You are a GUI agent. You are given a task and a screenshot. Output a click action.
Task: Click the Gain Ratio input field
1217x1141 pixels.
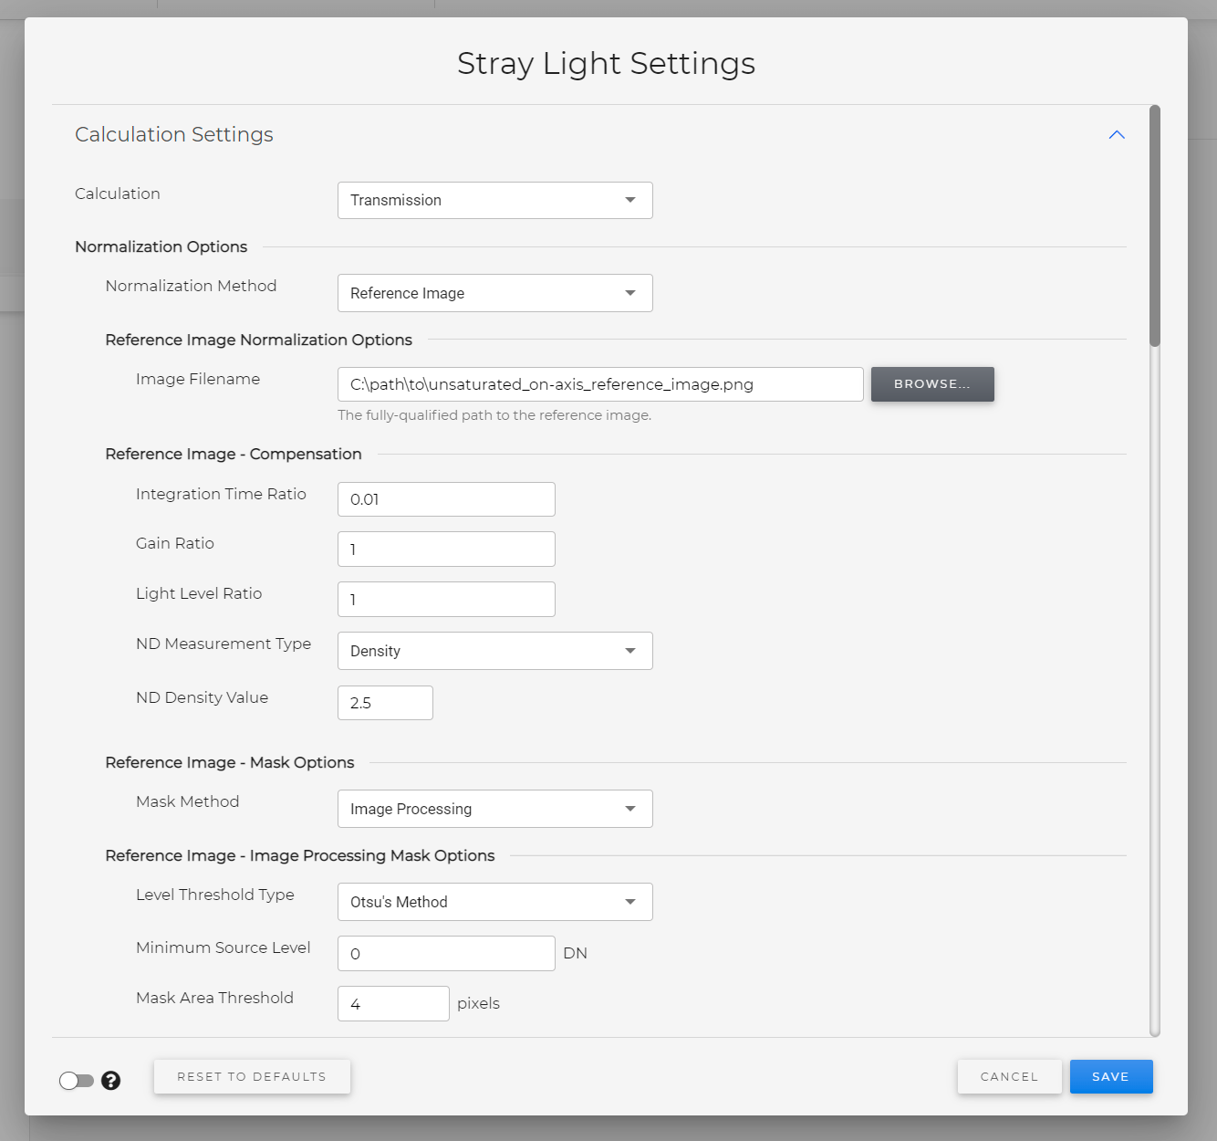pyautogui.click(x=446, y=550)
